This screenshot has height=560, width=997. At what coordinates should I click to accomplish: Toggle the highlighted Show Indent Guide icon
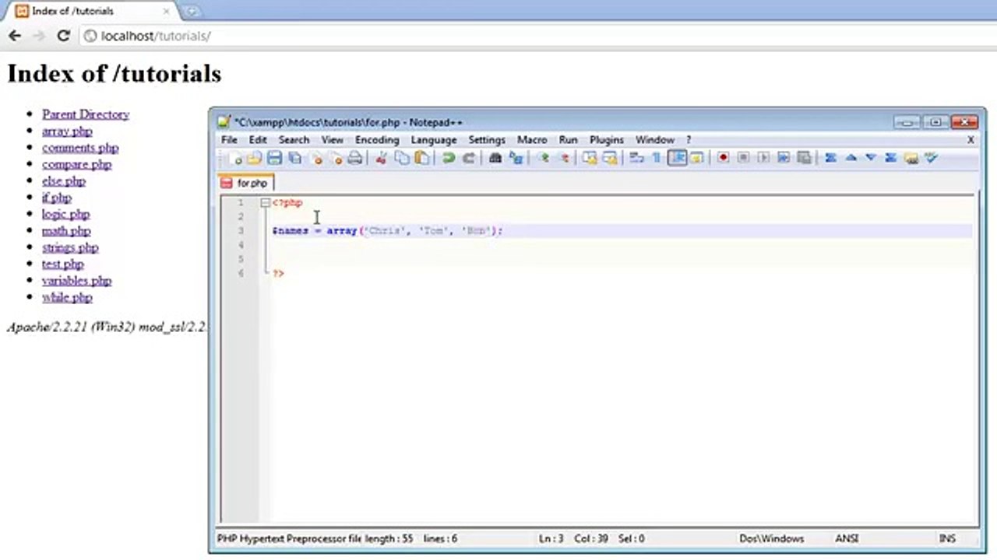[x=677, y=158]
